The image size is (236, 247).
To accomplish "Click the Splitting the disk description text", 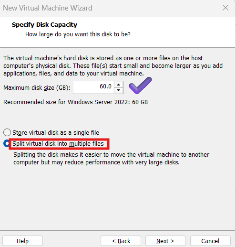I will point(111,159).
